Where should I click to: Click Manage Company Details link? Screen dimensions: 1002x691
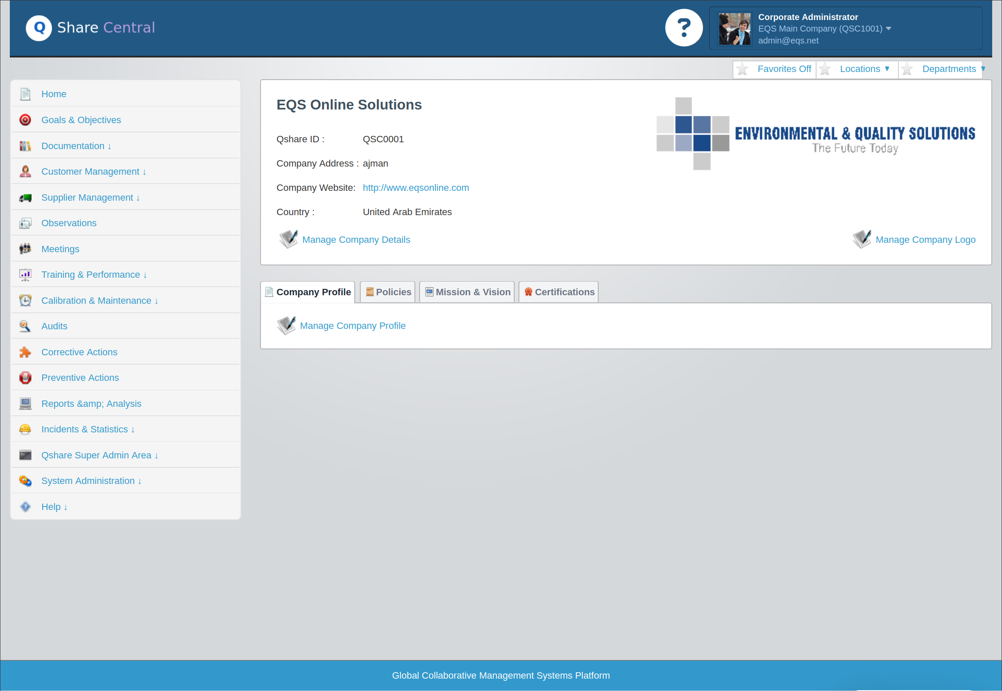(356, 240)
